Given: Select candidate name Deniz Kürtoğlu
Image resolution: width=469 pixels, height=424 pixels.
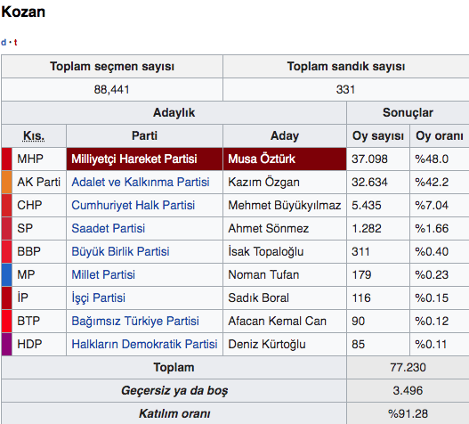Looking at the screenshot, I should click(267, 345).
